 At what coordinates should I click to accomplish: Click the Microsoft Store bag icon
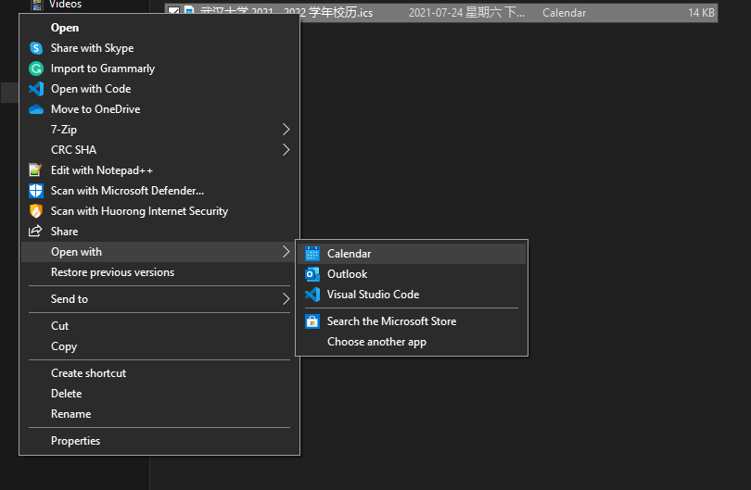click(312, 321)
